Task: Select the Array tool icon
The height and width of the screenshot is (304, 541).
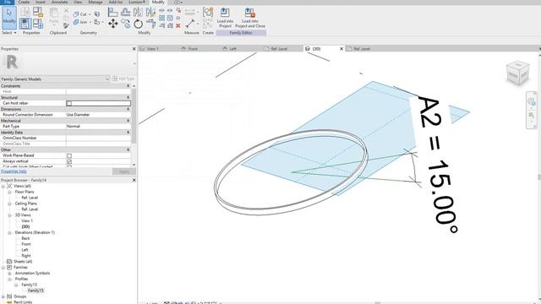Action: [x=161, y=18]
